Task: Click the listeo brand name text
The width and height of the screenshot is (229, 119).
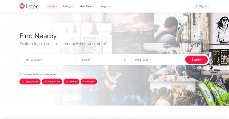Action: pos(33,6)
